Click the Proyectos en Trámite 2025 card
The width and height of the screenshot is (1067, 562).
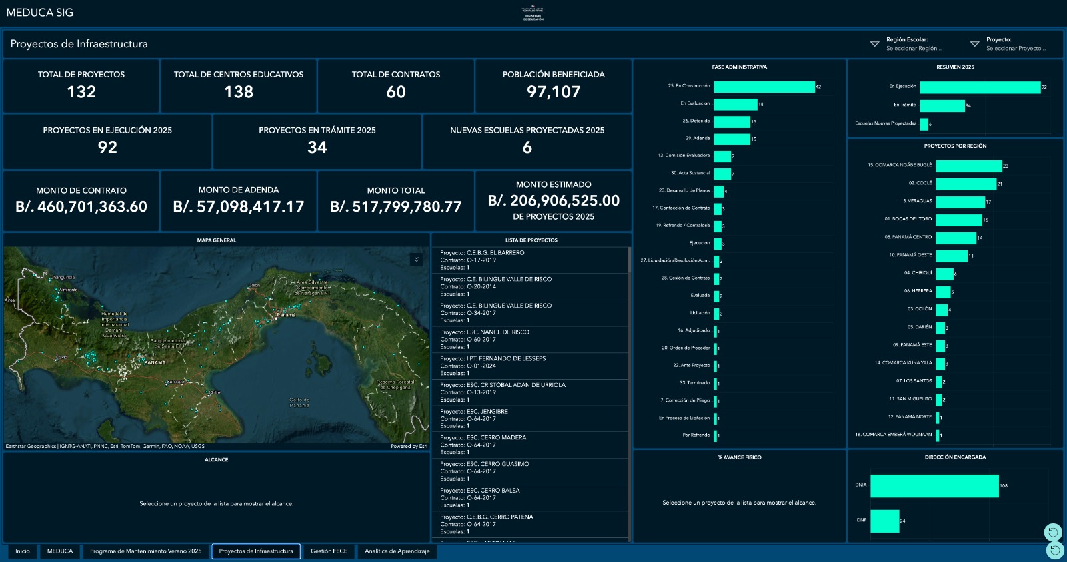click(317, 142)
